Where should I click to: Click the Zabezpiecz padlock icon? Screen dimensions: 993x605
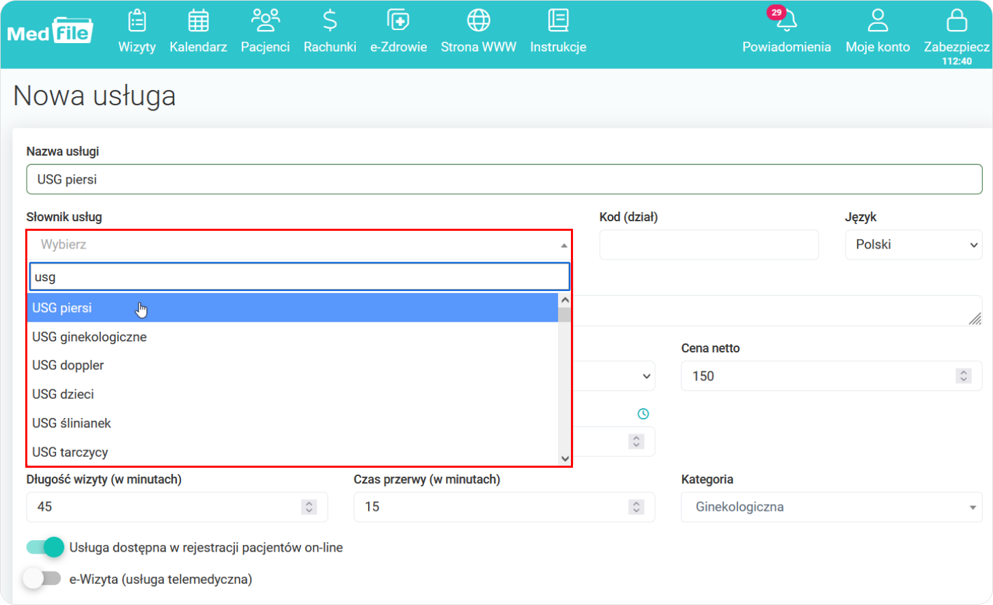[x=957, y=20]
